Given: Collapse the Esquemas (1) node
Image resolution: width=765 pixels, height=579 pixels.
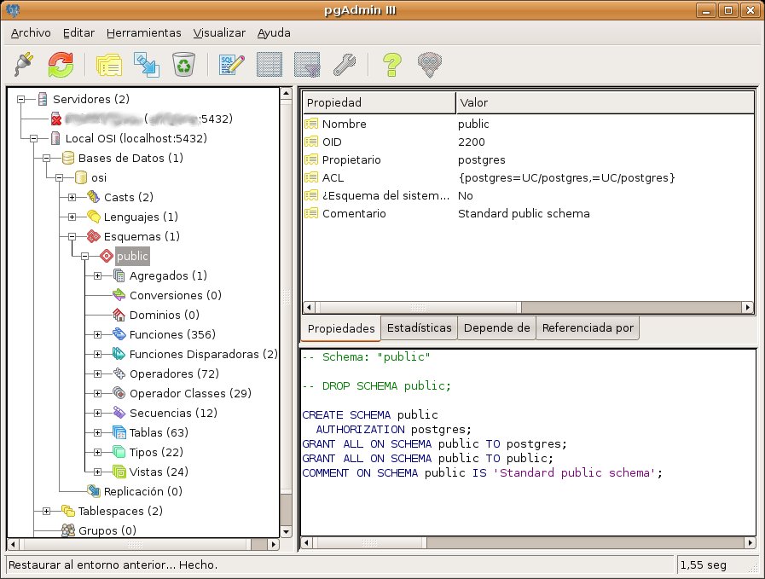Looking at the screenshot, I should [72, 236].
